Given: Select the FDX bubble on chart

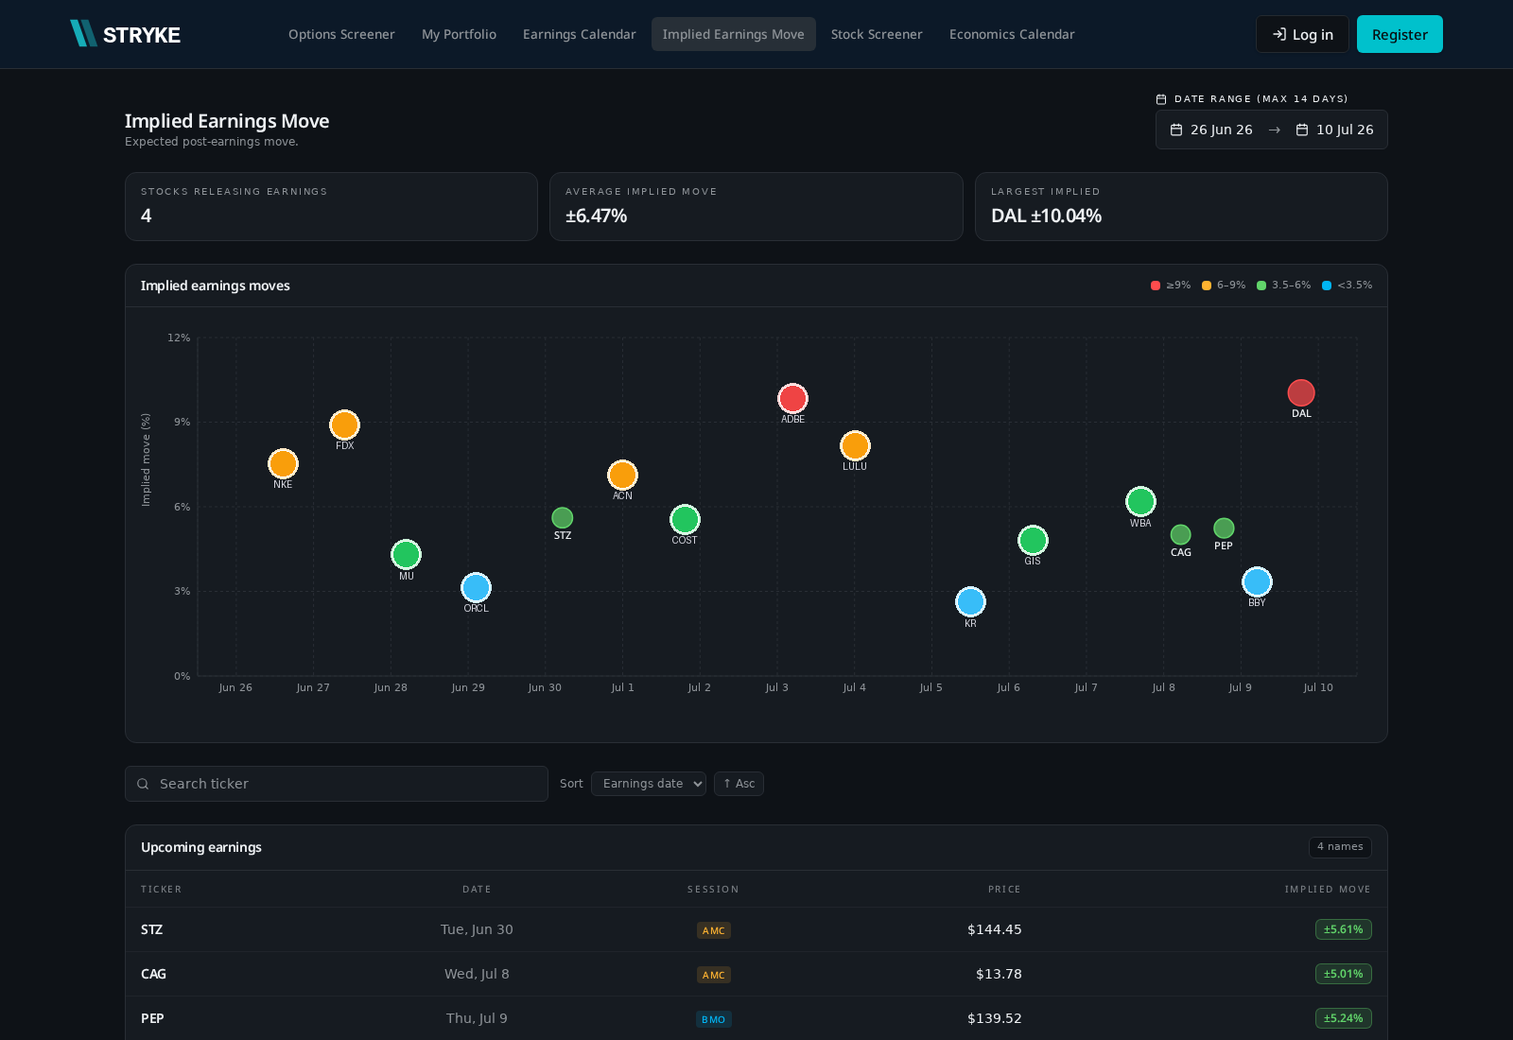Looking at the screenshot, I should click(345, 425).
